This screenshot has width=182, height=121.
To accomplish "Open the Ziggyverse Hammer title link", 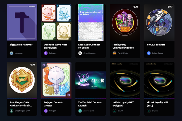I will pyautogui.click(x=21, y=45).
